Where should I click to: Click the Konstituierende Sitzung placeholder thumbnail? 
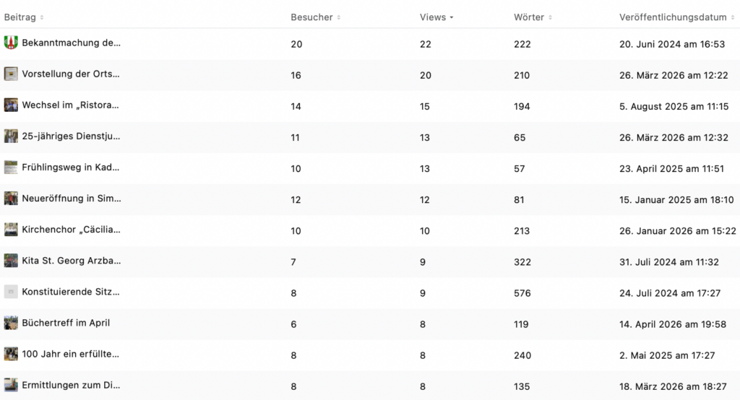(x=11, y=292)
